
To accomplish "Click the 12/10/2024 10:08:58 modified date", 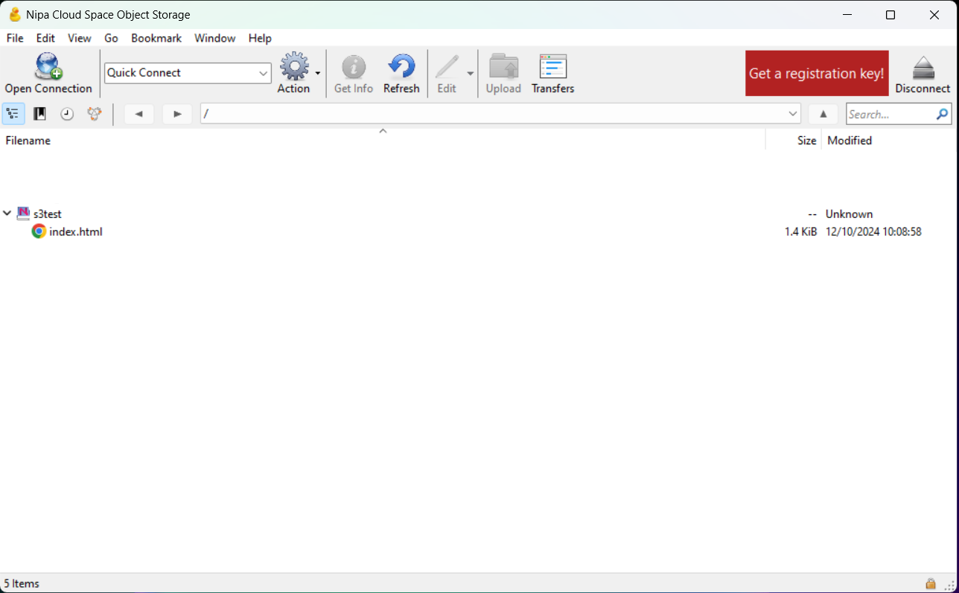I will tap(873, 231).
